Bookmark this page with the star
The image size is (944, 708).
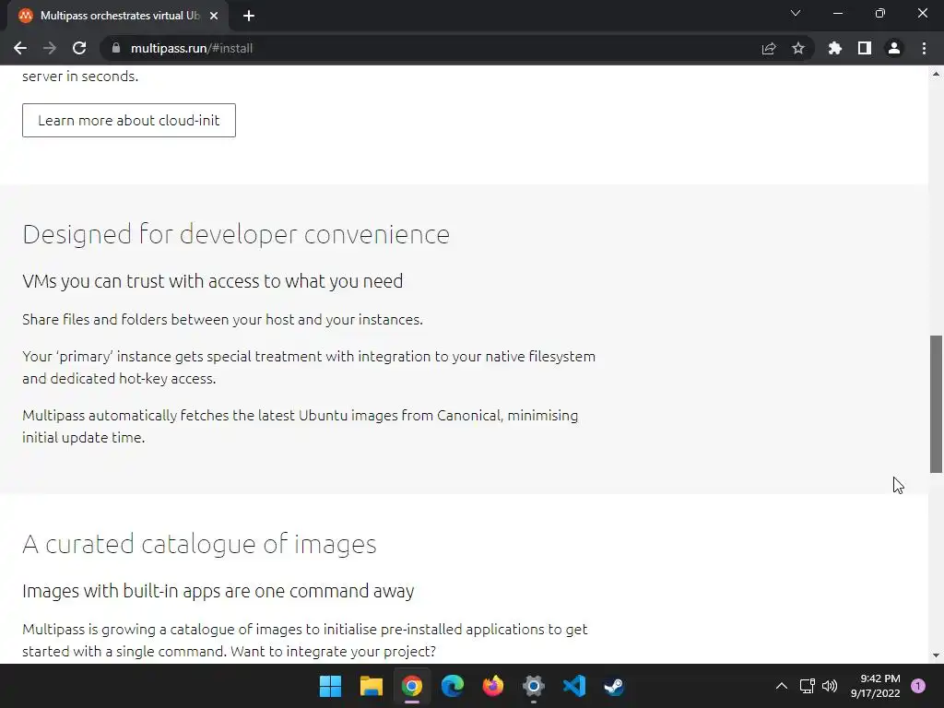point(798,48)
